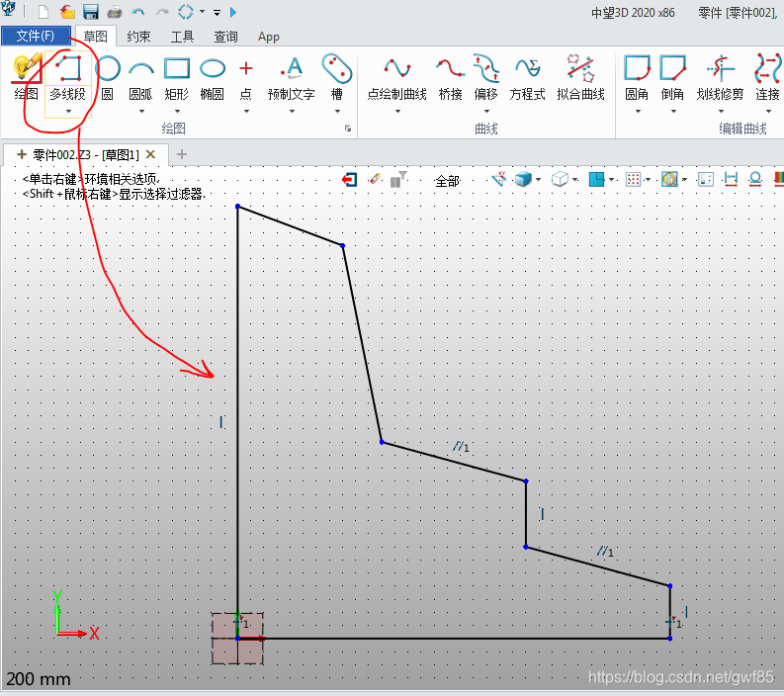This screenshot has height=696, width=784.
Task: Click the 桥接 bridge curve tool
Action: pos(450,77)
